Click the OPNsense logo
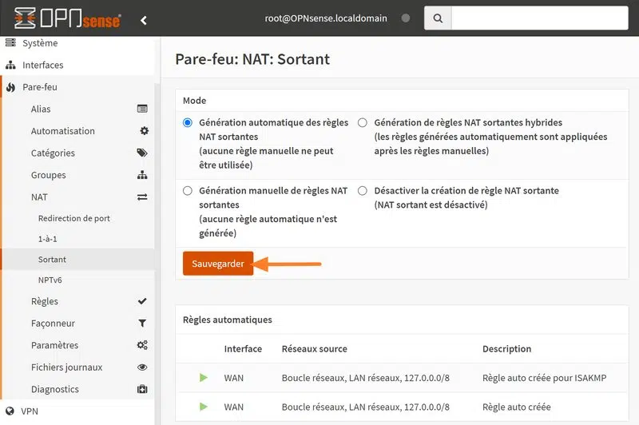 pyautogui.click(x=67, y=18)
